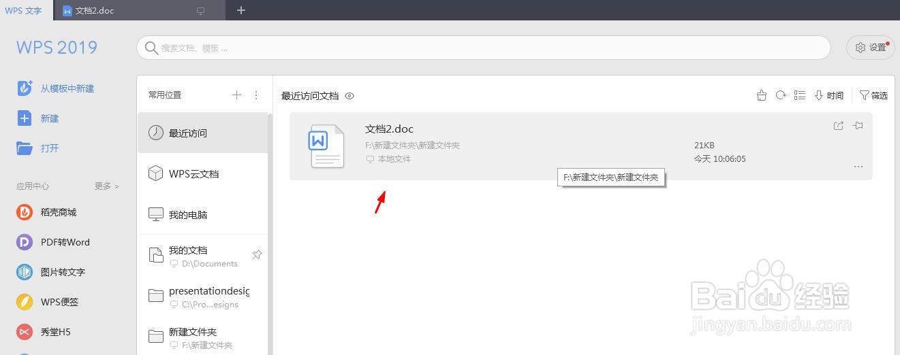Open 新建文件夹 F:\ folder entry

[203, 338]
